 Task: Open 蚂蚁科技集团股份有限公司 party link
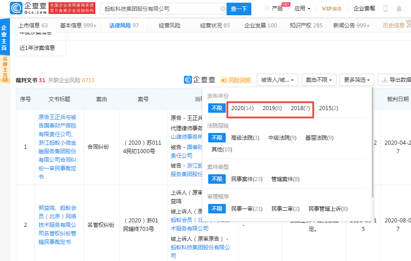[x=200, y=251]
